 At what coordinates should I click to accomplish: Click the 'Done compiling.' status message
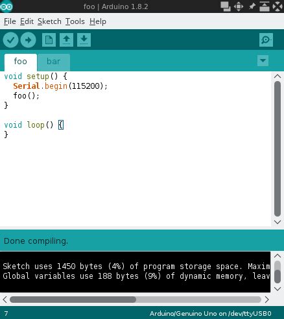36,241
